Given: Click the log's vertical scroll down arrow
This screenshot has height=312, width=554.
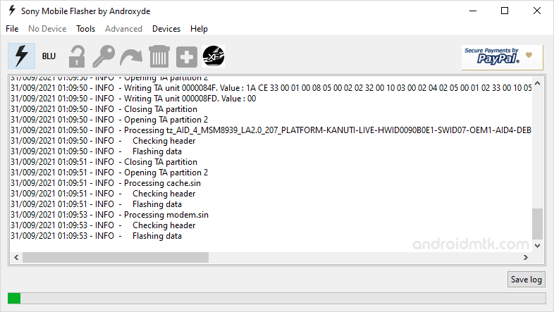Looking at the screenshot, I should point(537,246).
